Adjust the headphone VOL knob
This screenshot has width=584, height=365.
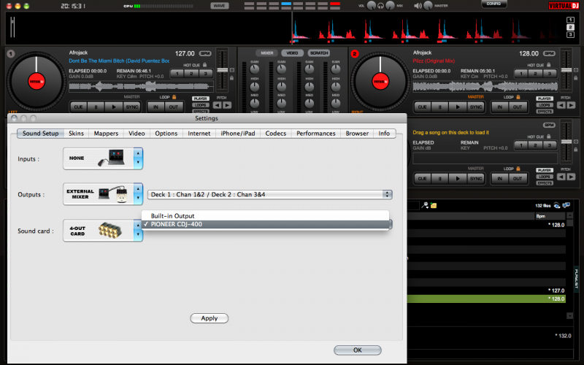pos(372,6)
